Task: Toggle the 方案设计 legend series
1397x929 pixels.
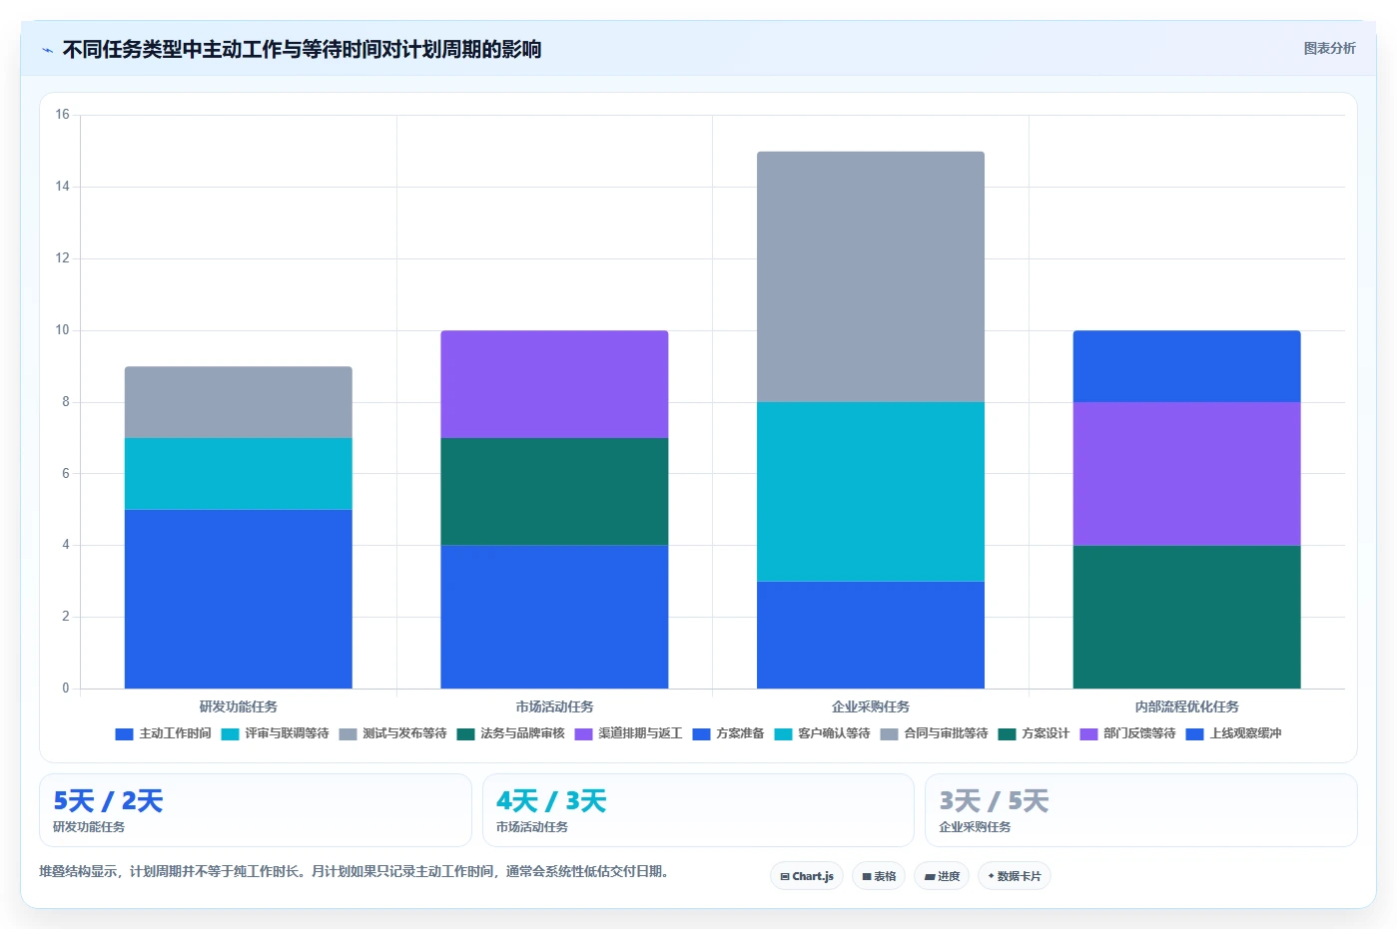Action: click(x=1035, y=733)
